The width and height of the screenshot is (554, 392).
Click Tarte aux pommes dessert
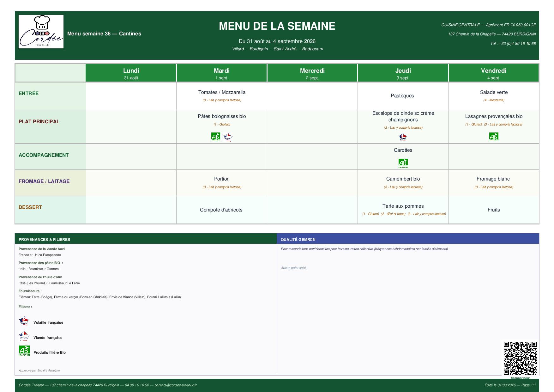403,206
